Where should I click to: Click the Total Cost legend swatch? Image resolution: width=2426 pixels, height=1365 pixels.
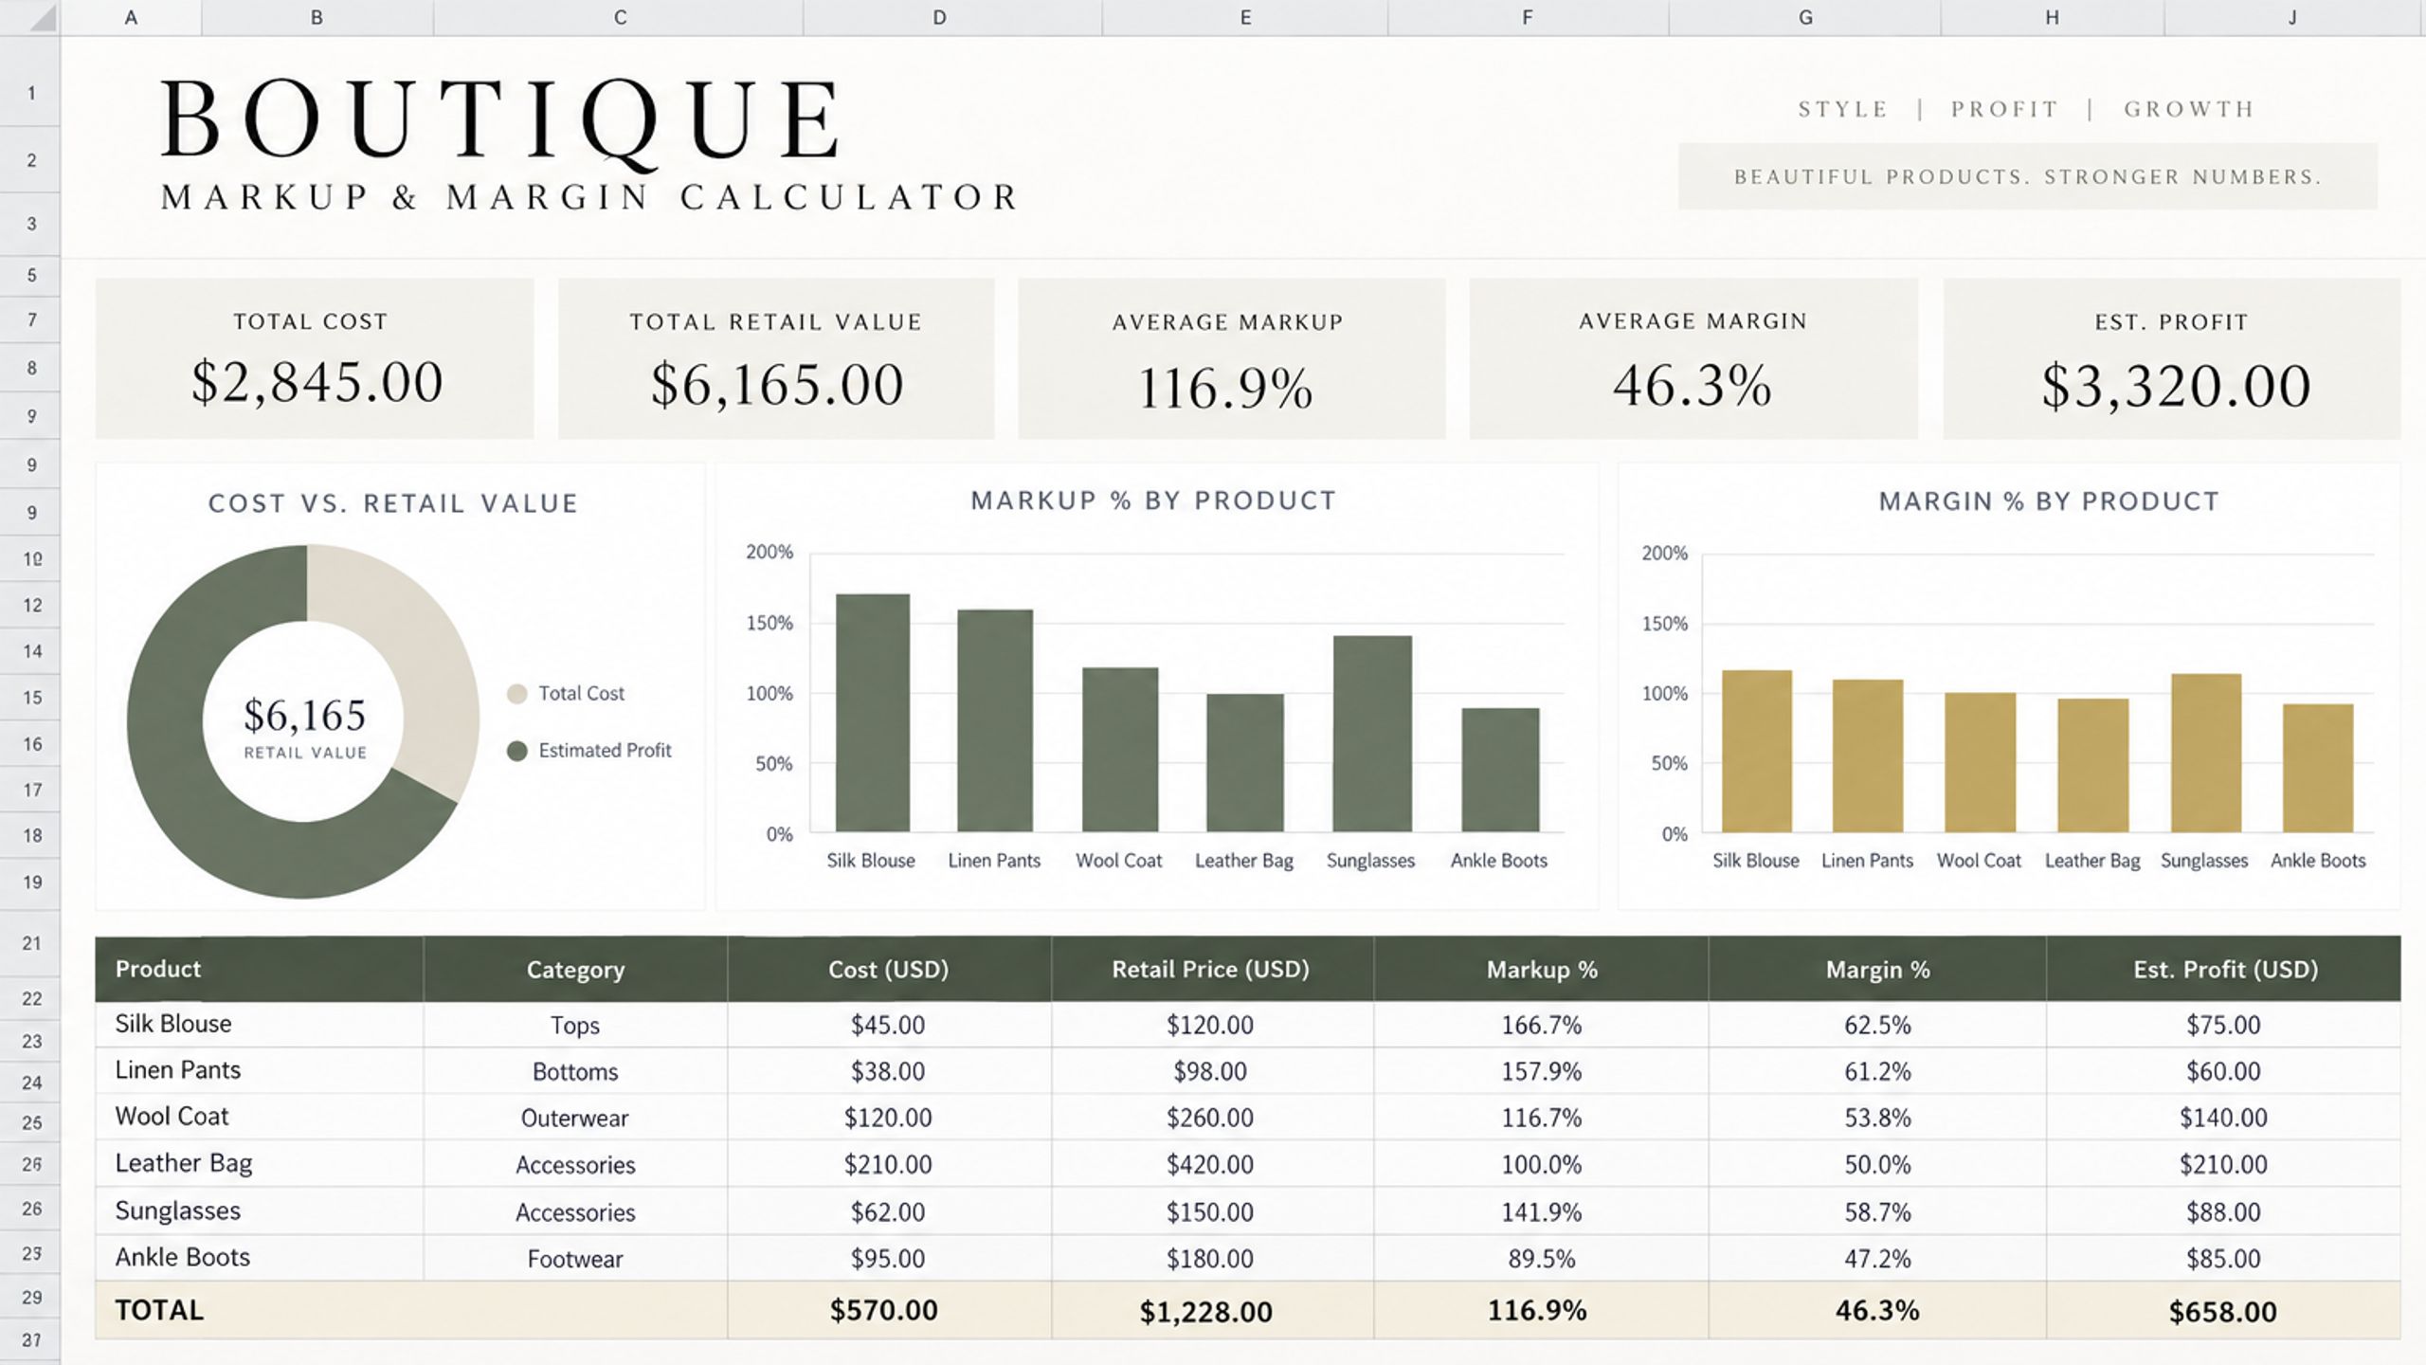tap(516, 694)
